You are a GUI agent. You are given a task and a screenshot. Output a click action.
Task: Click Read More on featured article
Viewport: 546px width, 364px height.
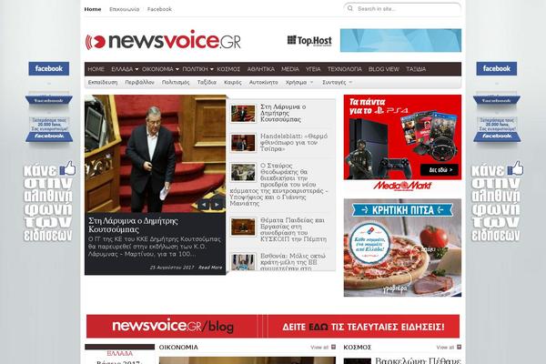(x=210, y=268)
